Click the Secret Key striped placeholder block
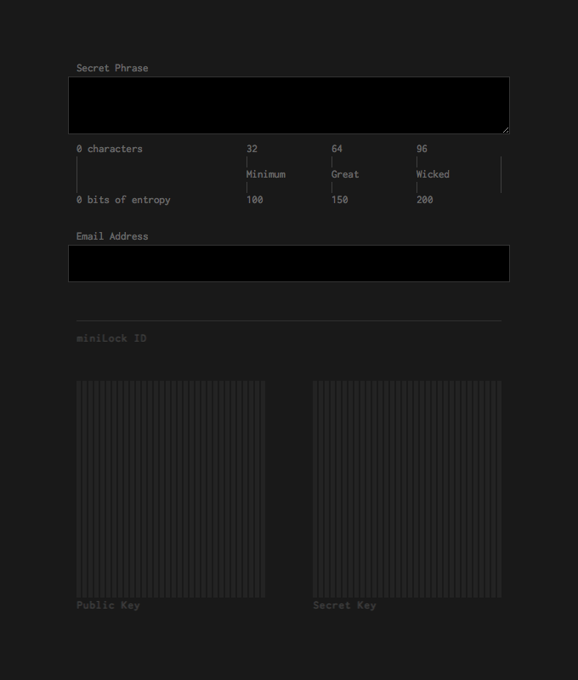 pyautogui.click(x=407, y=490)
